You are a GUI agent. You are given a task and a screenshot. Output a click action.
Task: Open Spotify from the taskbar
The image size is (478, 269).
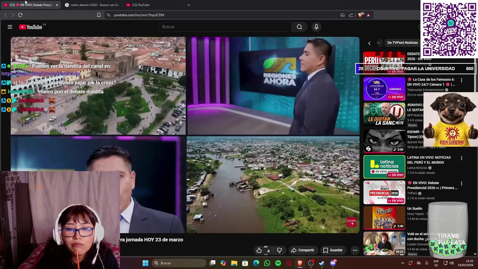tap(278, 263)
